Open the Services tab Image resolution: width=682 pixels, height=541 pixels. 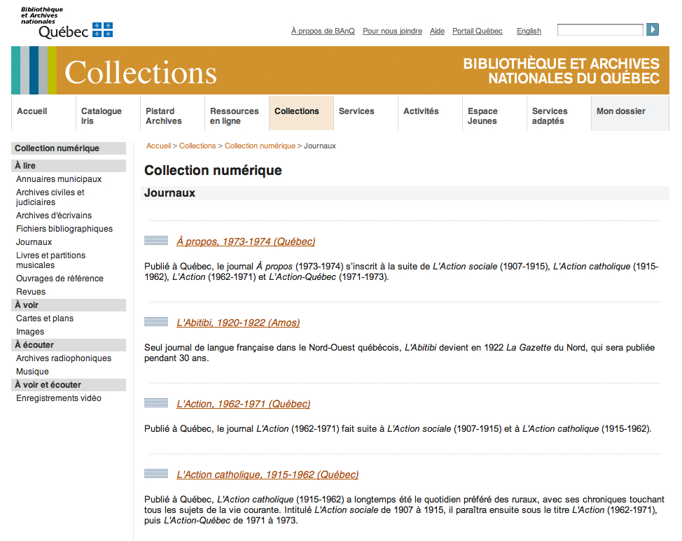point(366,113)
